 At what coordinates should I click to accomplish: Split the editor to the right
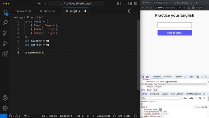click(130, 11)
